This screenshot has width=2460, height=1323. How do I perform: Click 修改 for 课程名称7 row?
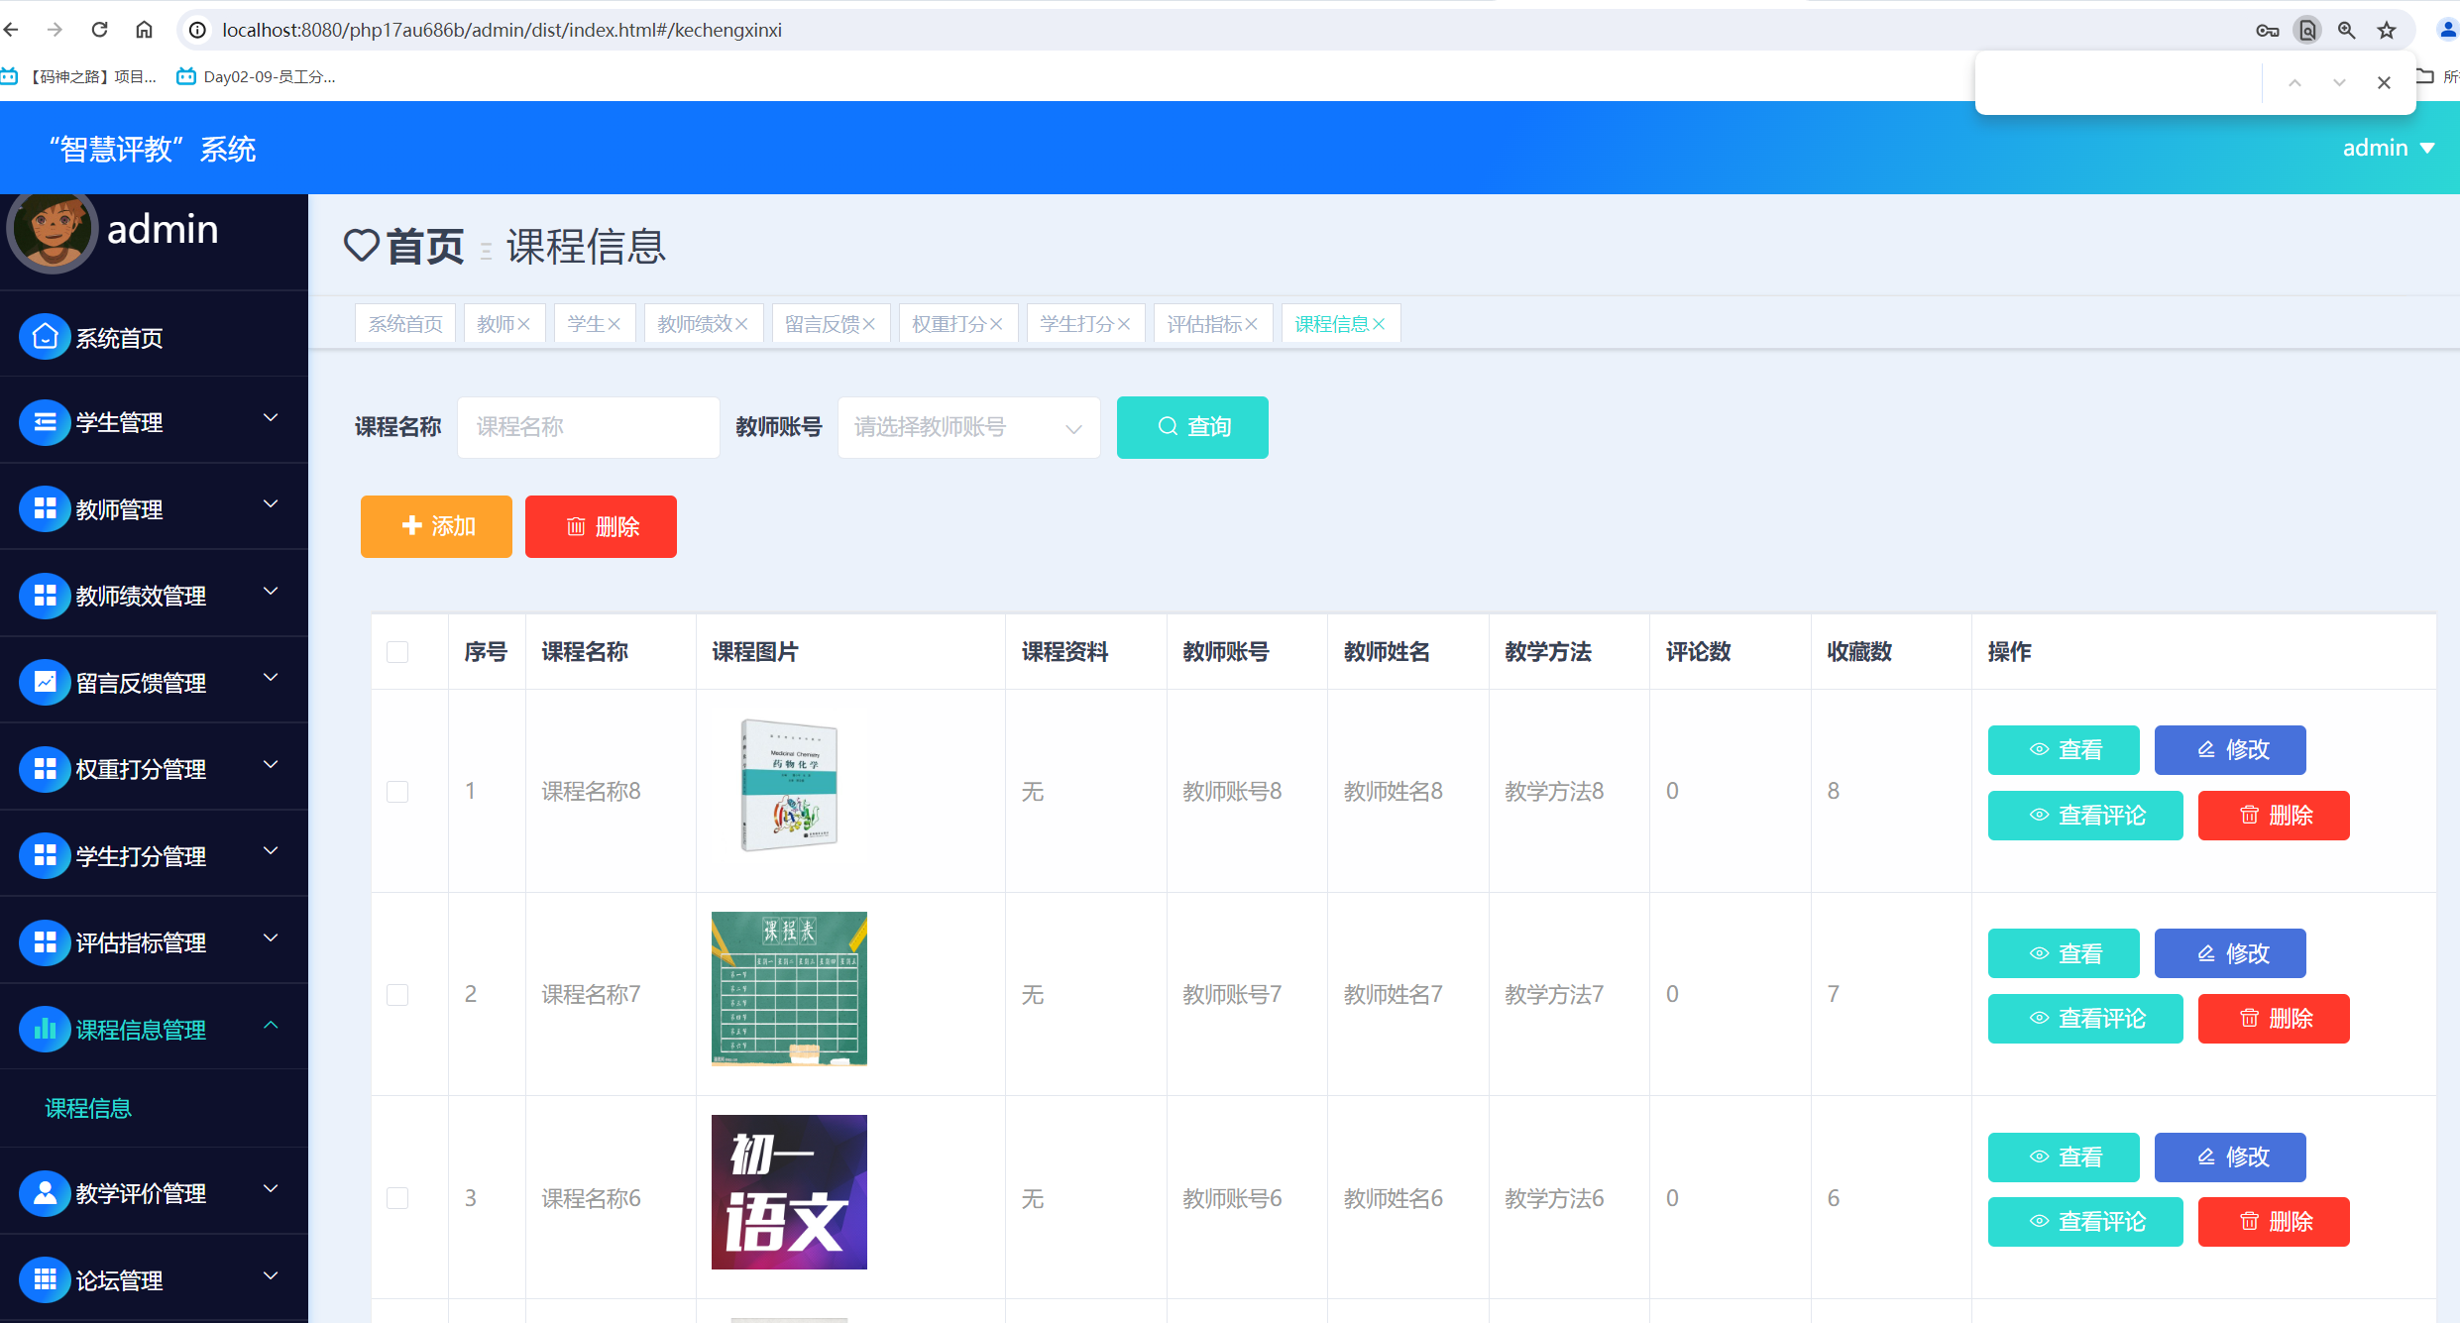[x=2230, y=953]
